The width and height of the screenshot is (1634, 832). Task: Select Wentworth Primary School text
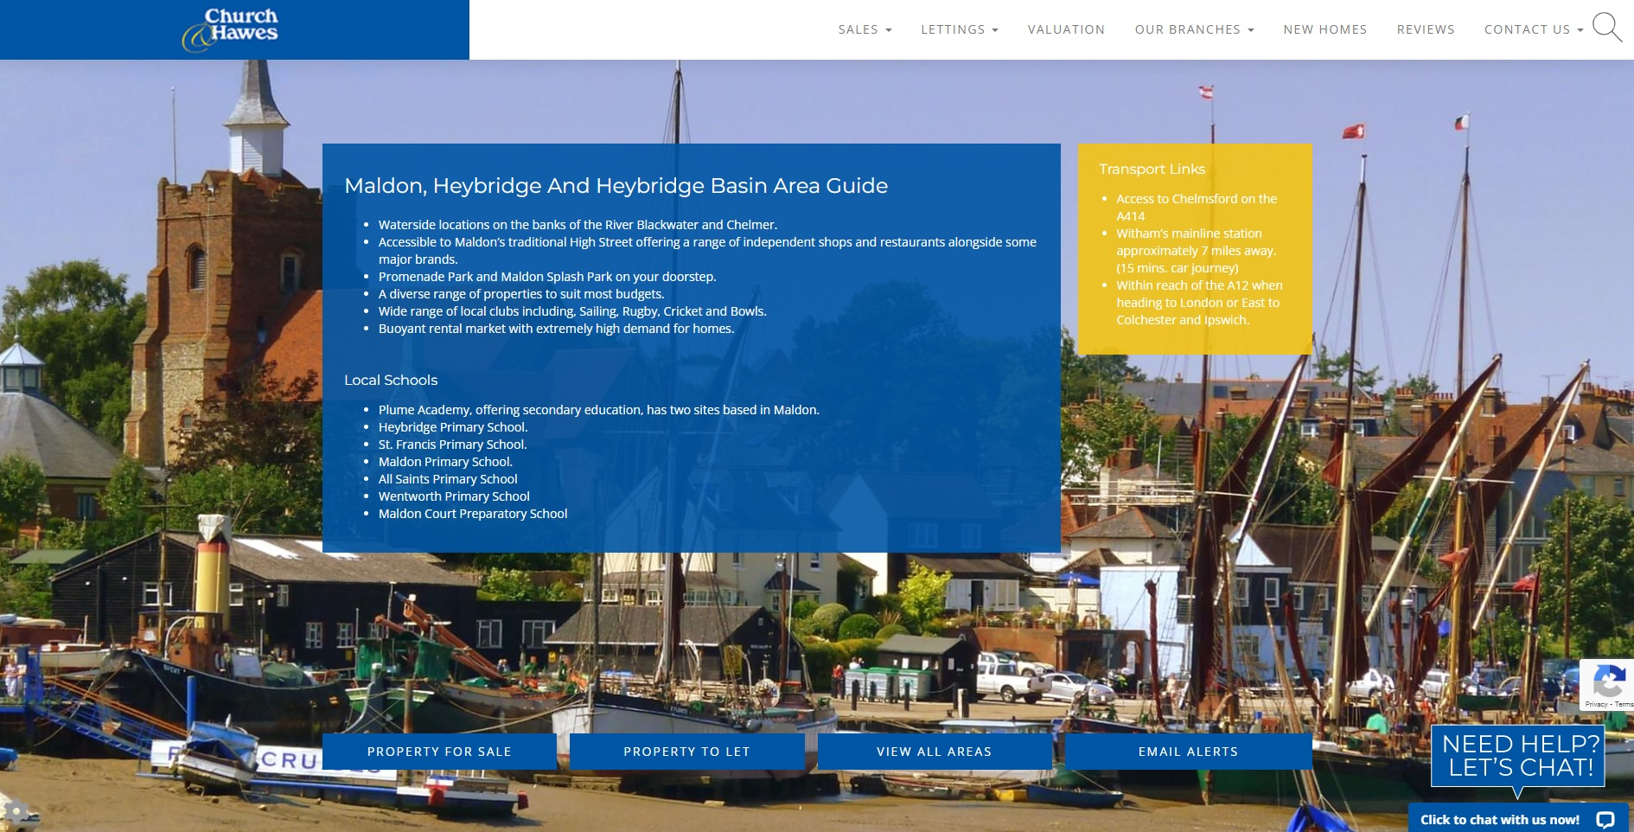tap(454, 496)
